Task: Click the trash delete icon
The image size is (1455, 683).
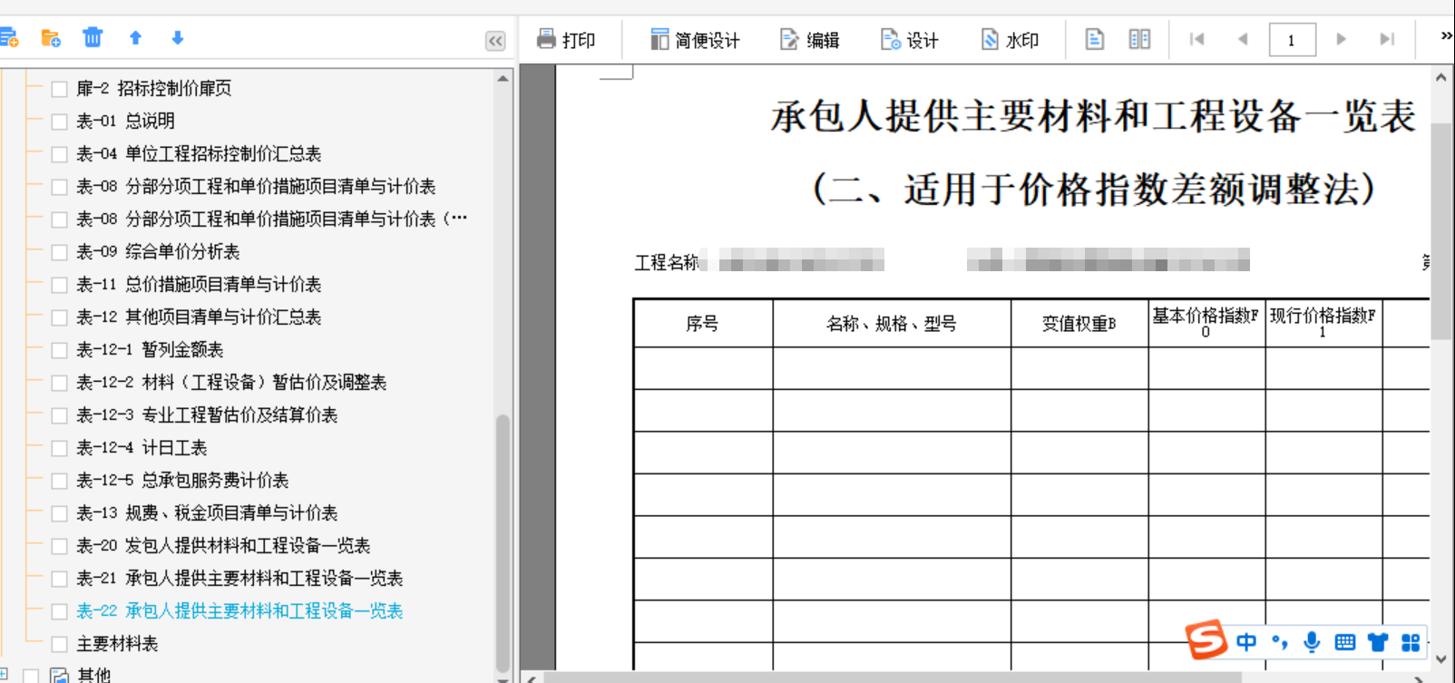Action: (93, 37)
